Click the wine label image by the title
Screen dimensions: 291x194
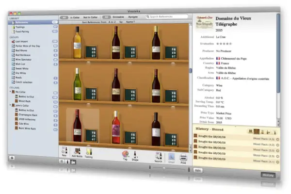pos(205,23)
